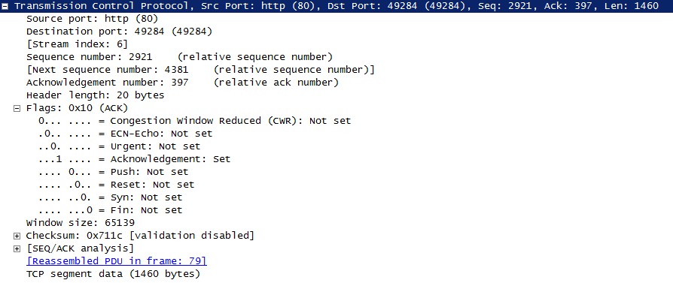
Task: Select the Reset: Not set flag row
Action: pyautogui.click(x=117, y=185)
